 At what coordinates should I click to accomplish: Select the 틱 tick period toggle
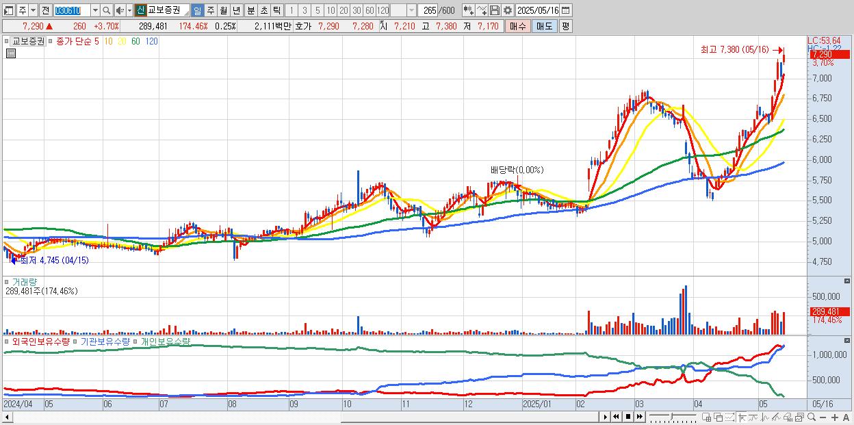[x=276, y=10]
